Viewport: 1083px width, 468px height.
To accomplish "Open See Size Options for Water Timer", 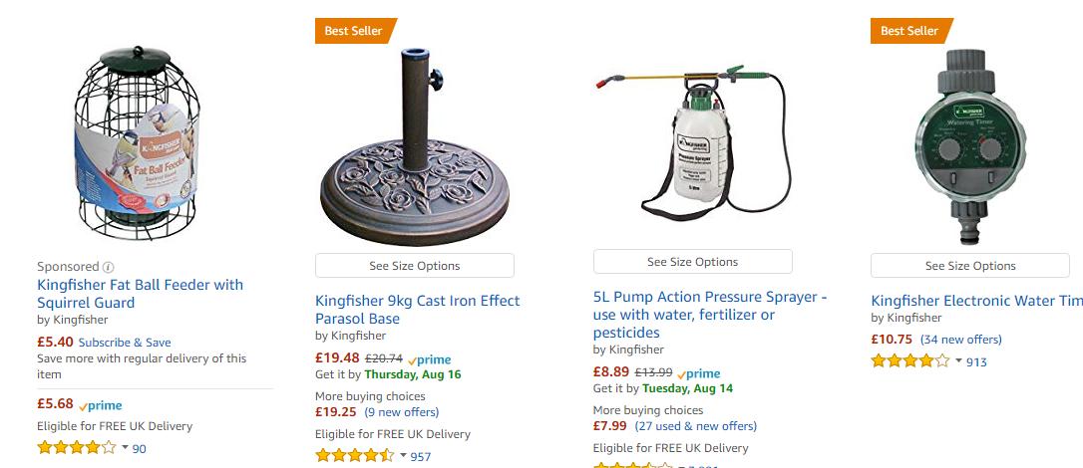I will coord(969,266).
